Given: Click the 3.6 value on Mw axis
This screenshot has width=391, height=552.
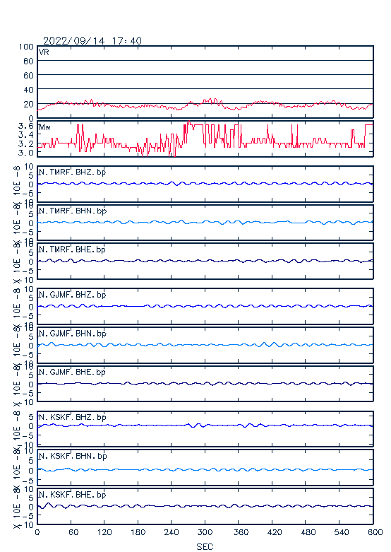Looking at the screenshot, I should (x=25, y=126).
